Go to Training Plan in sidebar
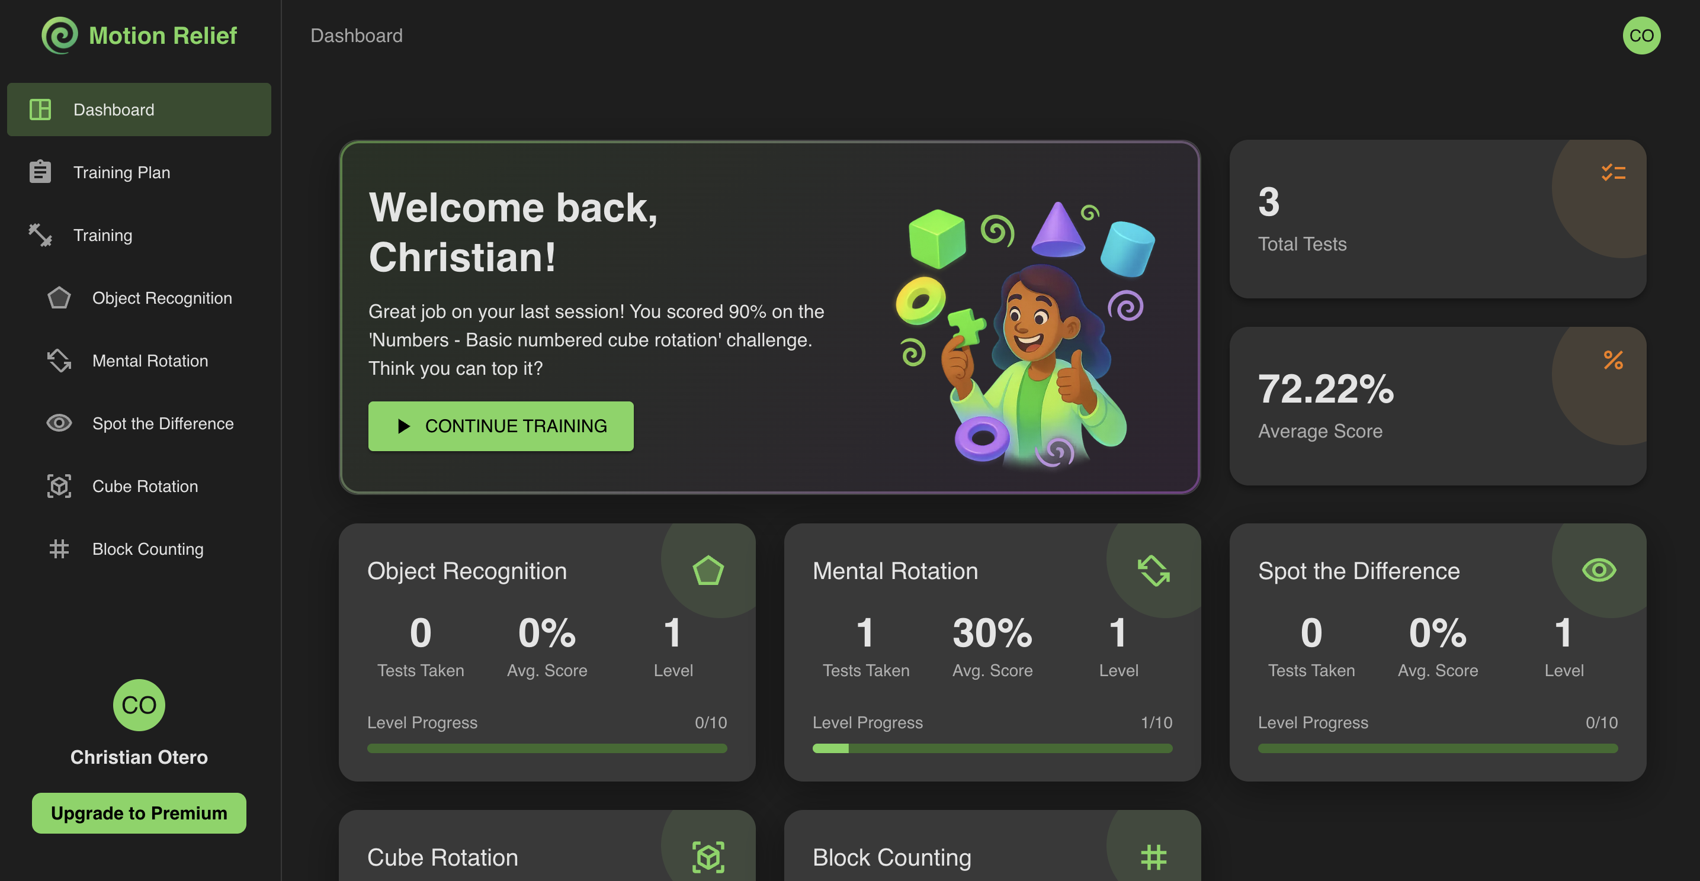Viewport: 1700px width, 881px height. (x=121, y=173)
